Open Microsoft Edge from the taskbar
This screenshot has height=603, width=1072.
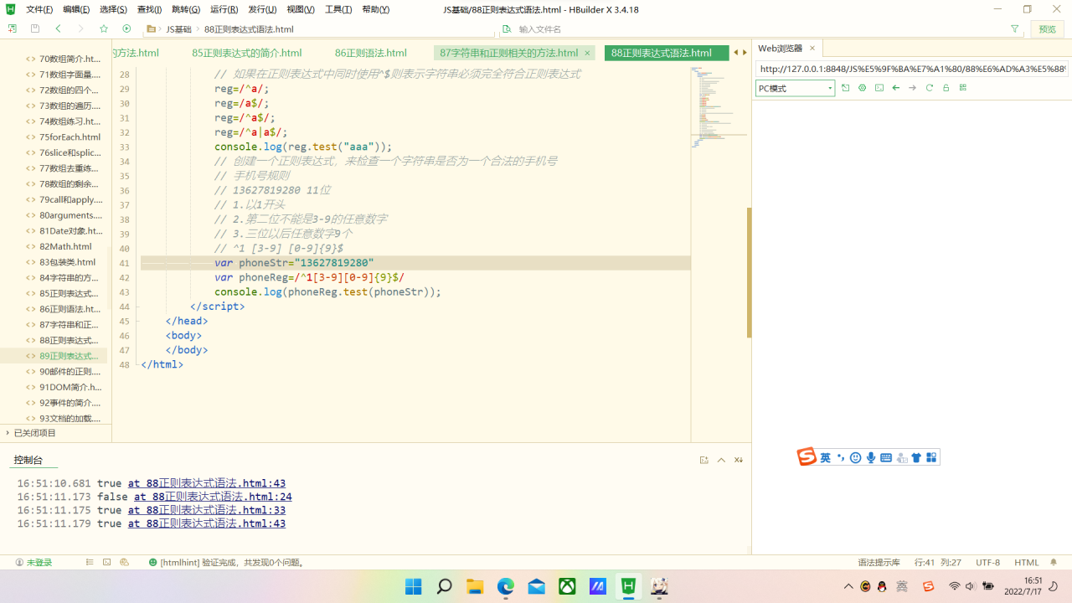point(506,586)
